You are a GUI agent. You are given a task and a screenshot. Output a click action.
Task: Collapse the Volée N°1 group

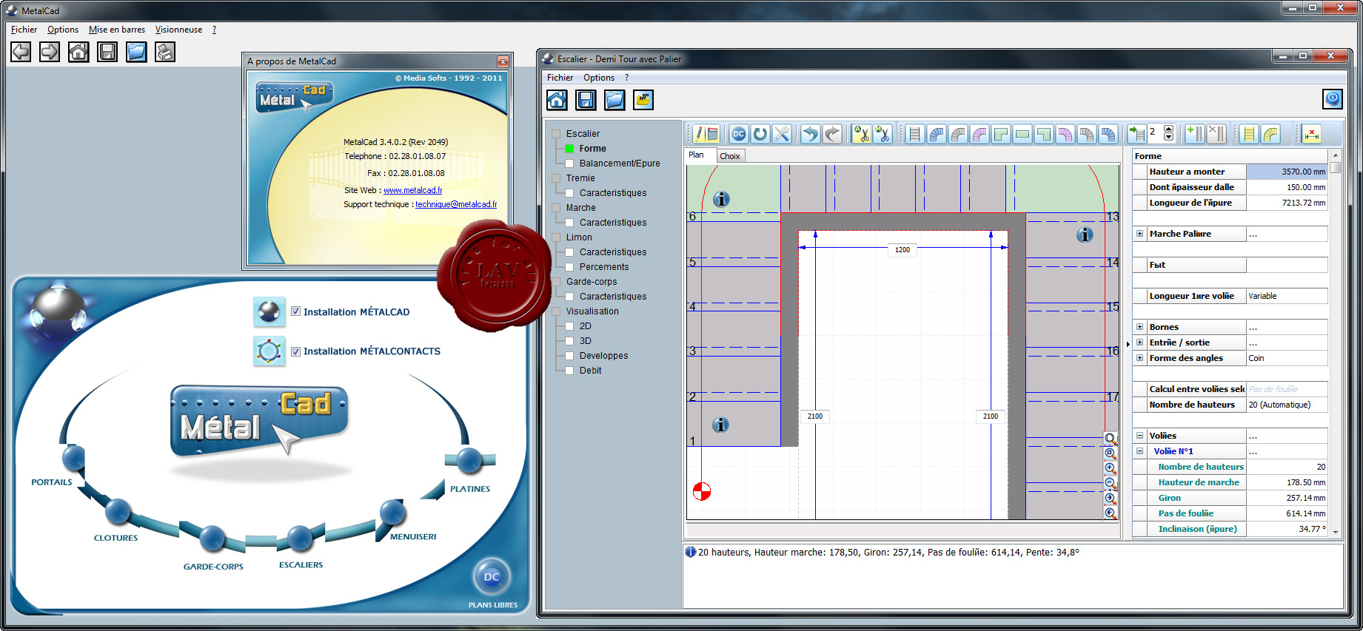tap(1140, 451)
